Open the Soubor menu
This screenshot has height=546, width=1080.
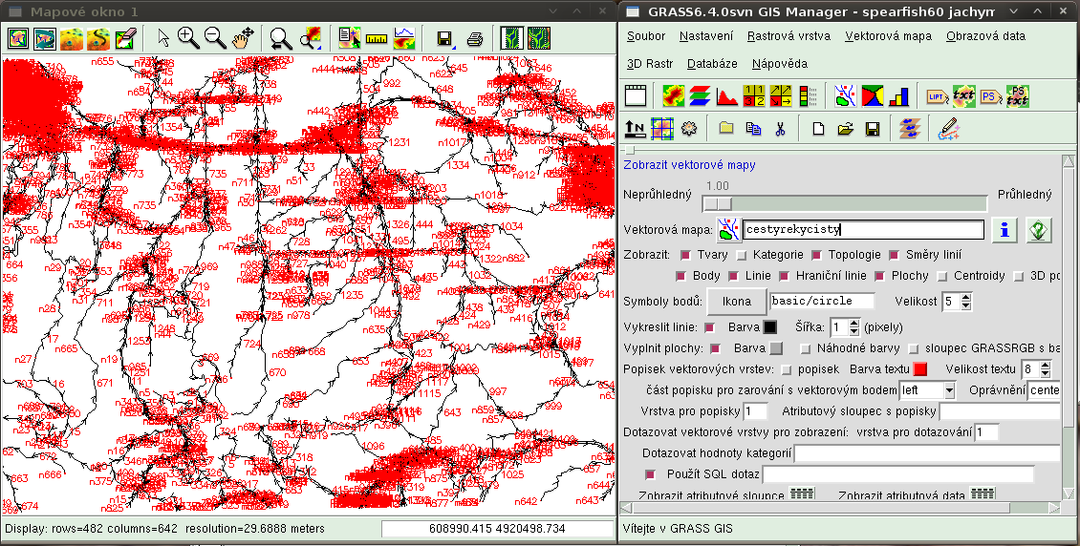coord(646,35)
